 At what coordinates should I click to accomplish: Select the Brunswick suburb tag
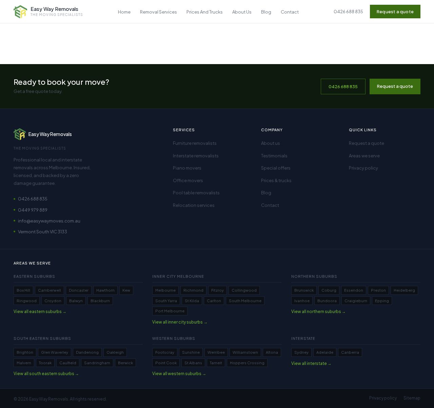coord(304,290)
